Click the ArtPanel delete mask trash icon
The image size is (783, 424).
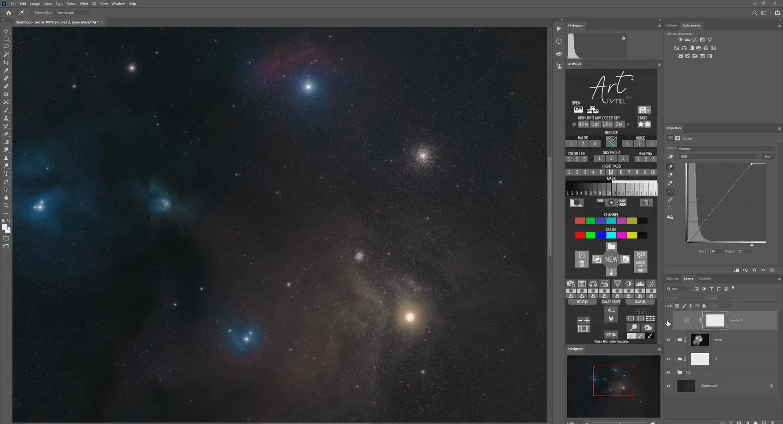point(646,203)
